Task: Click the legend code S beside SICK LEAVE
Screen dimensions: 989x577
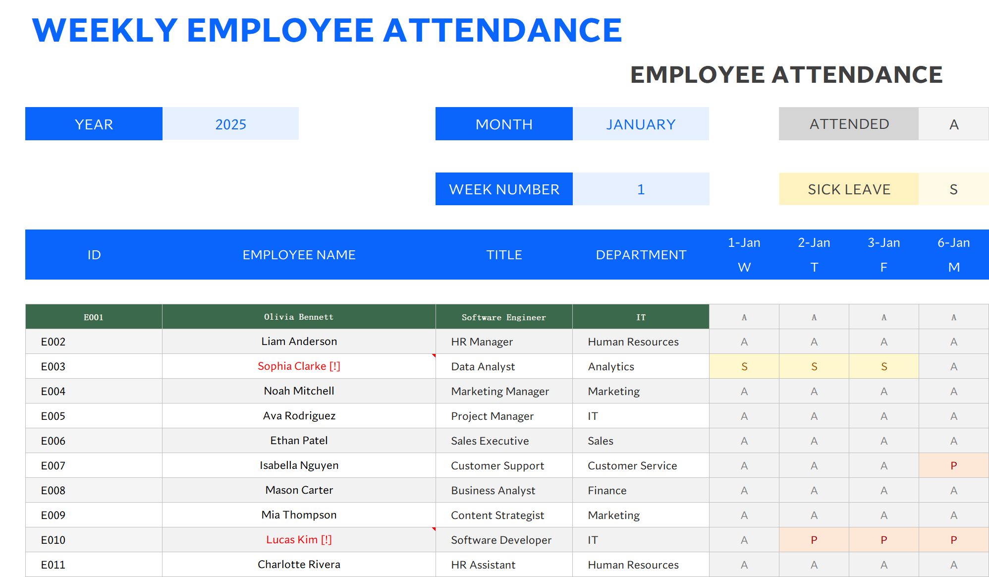Action: (954, 189)
